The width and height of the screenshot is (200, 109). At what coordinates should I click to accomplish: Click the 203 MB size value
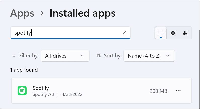(158, 91)
